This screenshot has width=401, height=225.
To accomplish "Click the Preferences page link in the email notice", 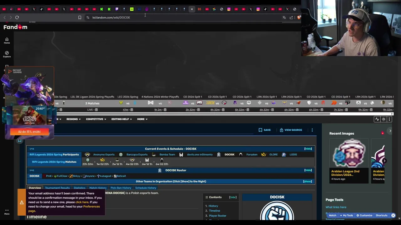I will [x=64, y=209].
